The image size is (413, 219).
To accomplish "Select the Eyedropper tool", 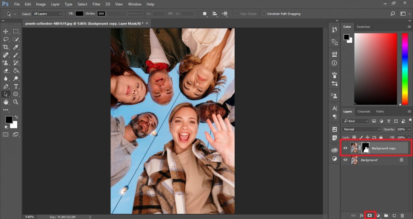I will [x=16, y=47].
